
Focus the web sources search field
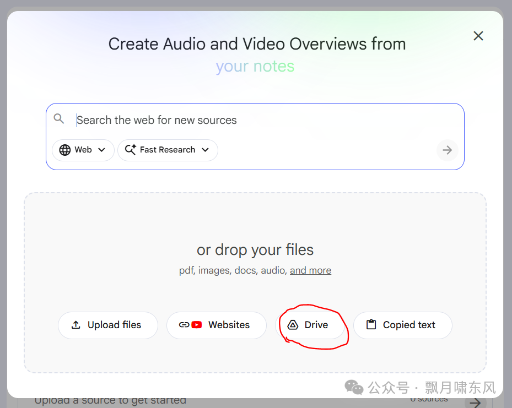click(255, 120)
